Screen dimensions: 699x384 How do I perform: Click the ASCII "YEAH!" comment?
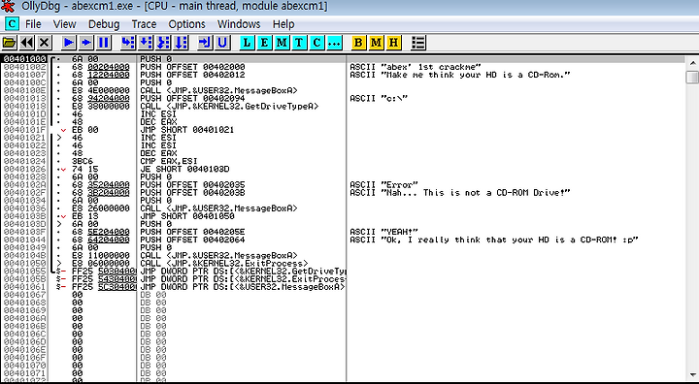tap(383, 232)
